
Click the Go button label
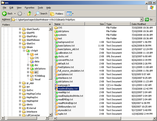[x=151, y=20]
